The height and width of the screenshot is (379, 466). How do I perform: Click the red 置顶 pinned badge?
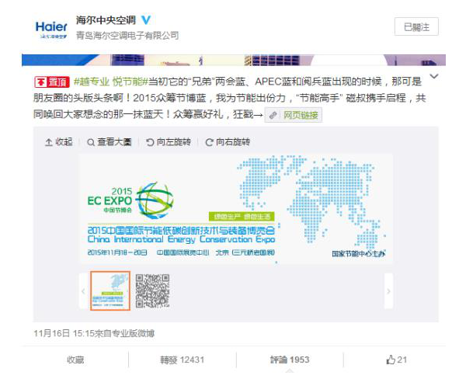[x=52, y=82]
